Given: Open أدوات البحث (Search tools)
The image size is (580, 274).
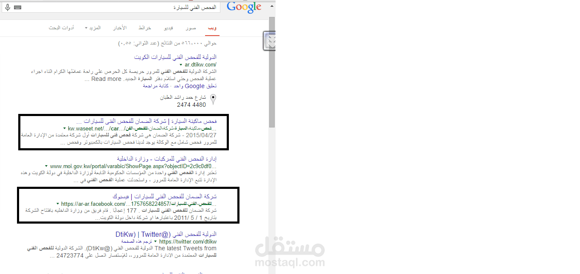Looking at the screenshot, I should (62, 28).
